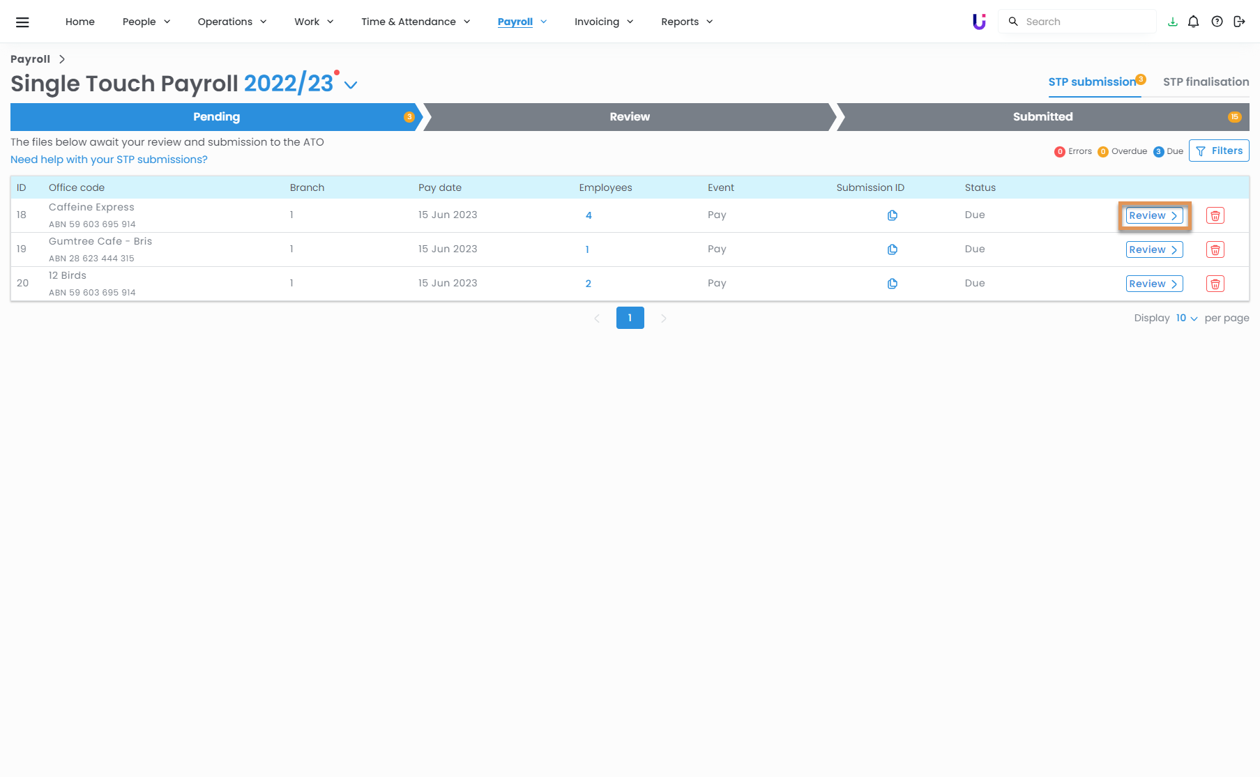Screen dimensions: 1260x777
Task: Copy submission ID for Caffeine Express
Action: coord(892,215)
